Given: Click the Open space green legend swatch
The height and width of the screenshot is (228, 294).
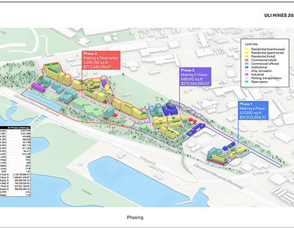Looking at the screenshot, I should pyautogui.click(x=246, y=82).
